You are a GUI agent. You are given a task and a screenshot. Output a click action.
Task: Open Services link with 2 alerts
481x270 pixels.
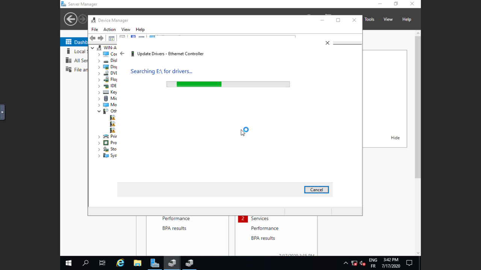click(260, 219)
